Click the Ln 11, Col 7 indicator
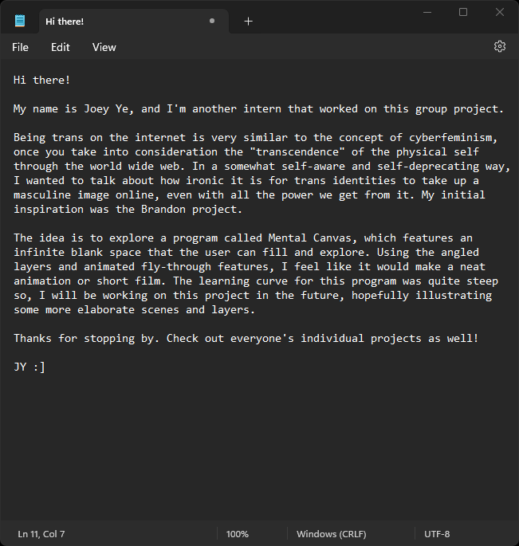 41,534
